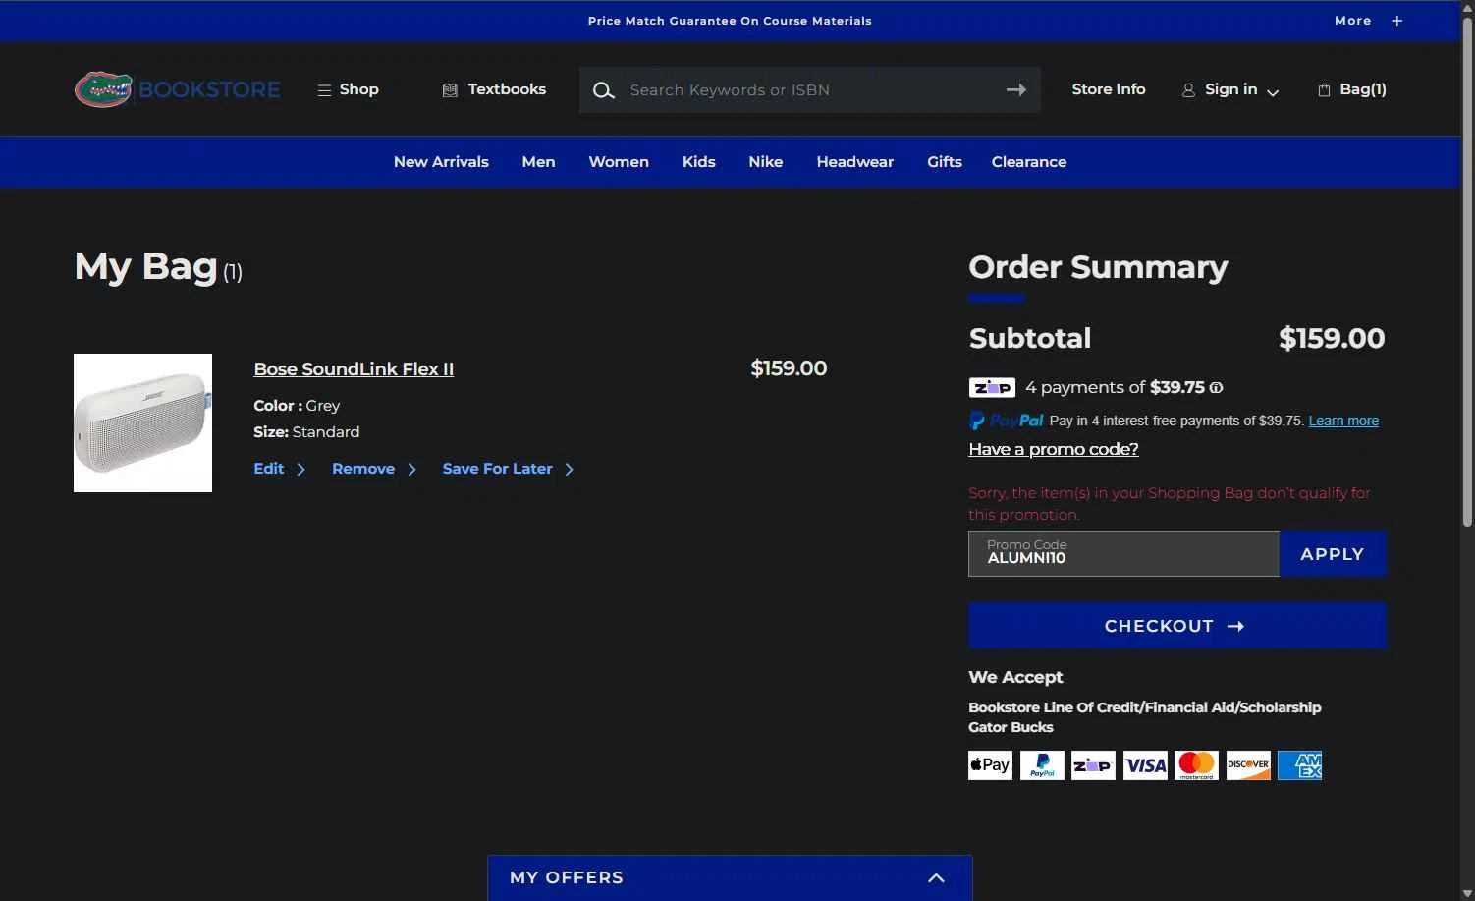Click into the Promo Code input field
The width and height of the screenshot is (1475, 901).
(1123, 554)
